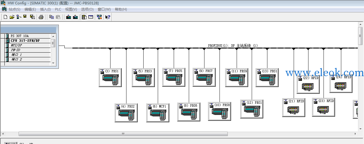
Task: Select the (23) RFID station
Action: [x=324, y=107]
